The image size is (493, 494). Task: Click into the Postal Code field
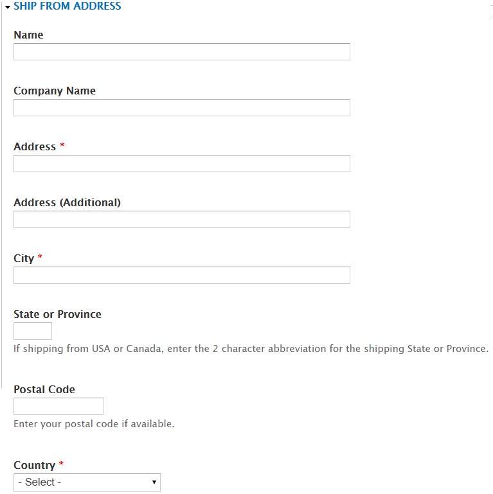point(58,406)
